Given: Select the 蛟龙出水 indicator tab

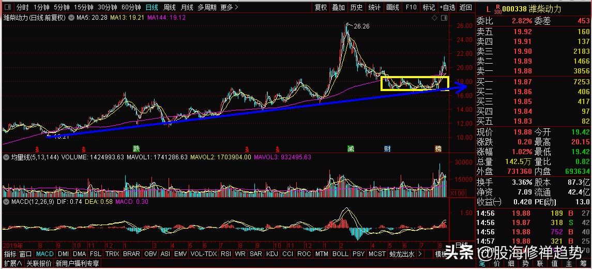Looking at the screenshot, I should click(x=403, y=254).
